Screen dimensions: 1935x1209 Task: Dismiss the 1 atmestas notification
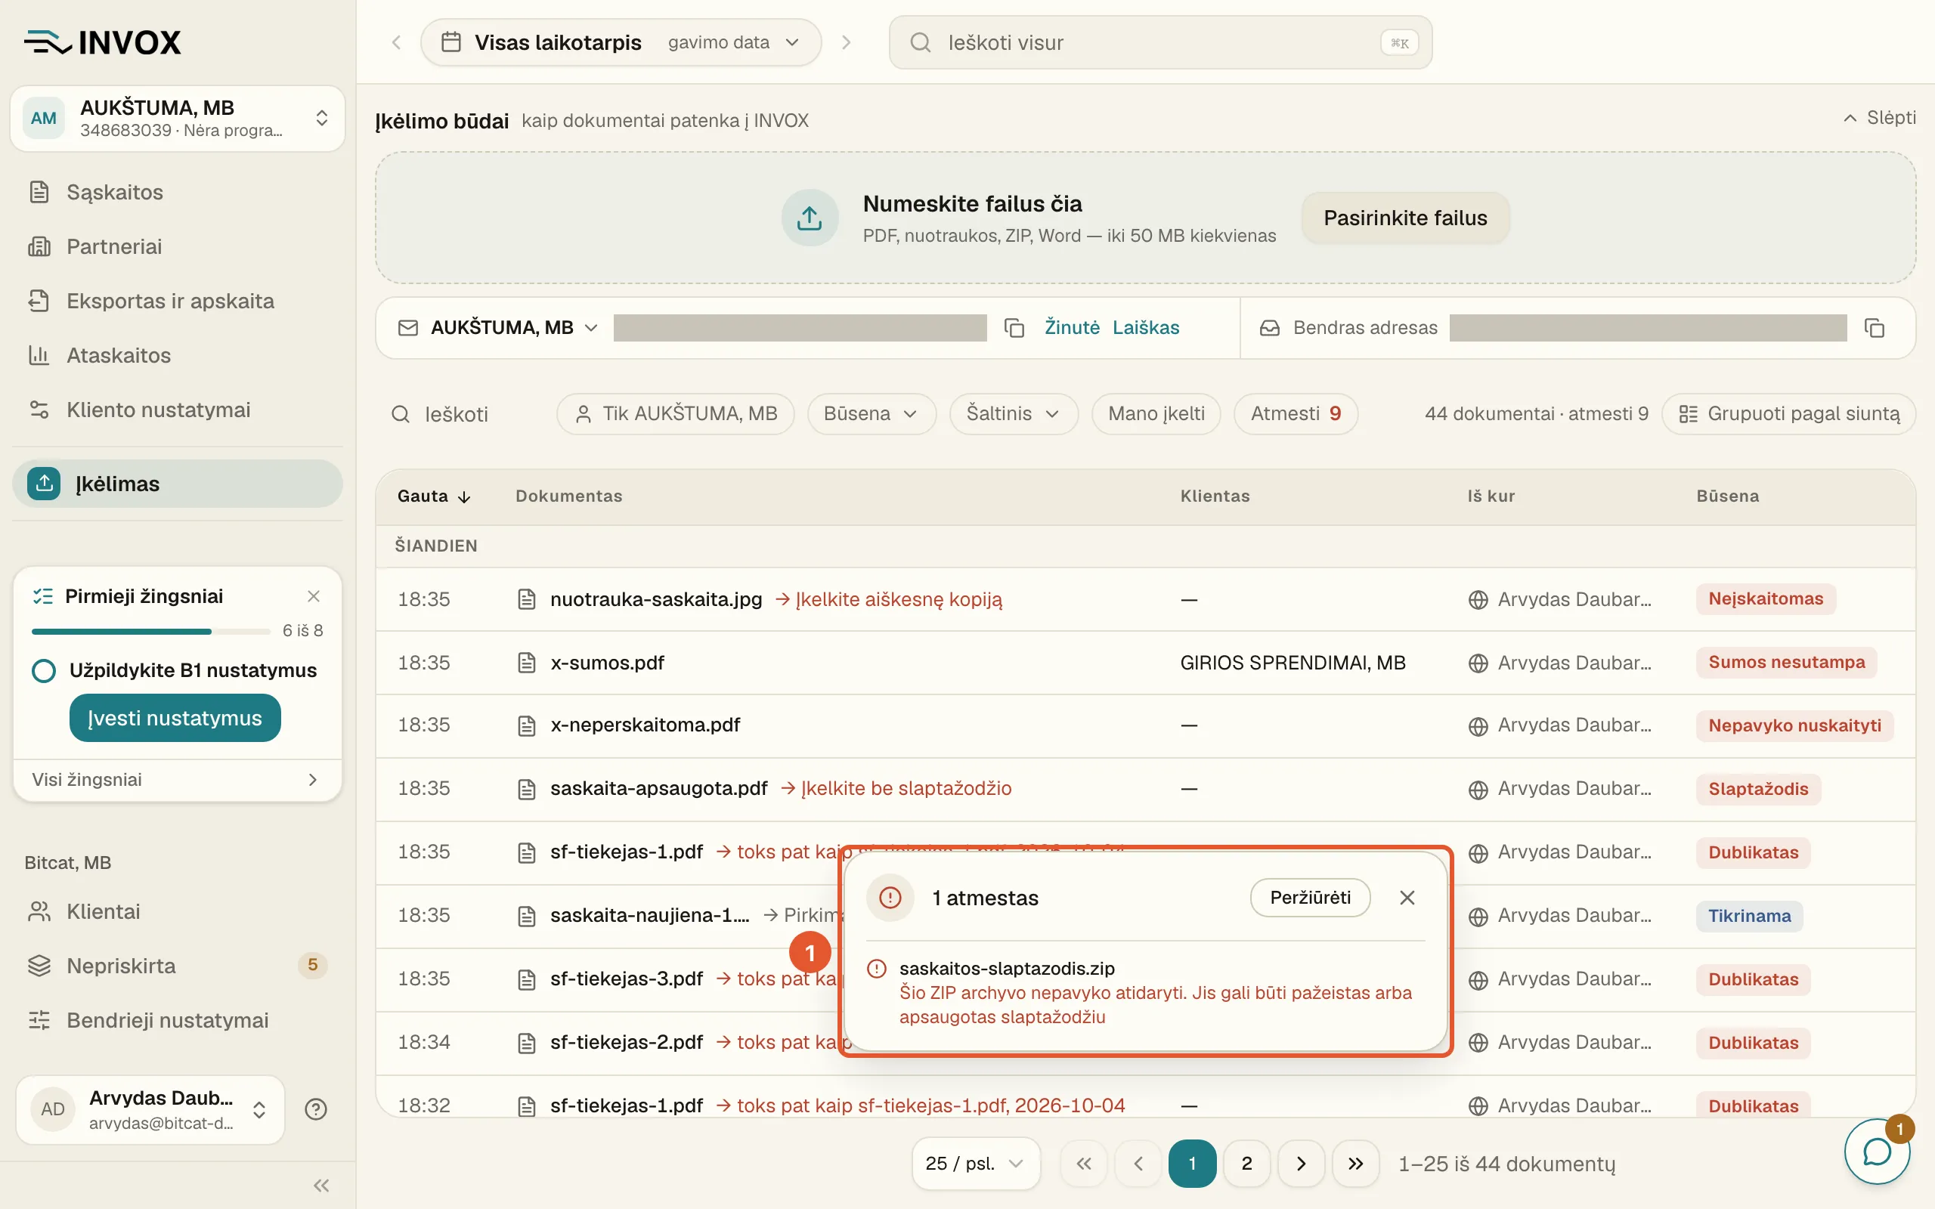1407,898
